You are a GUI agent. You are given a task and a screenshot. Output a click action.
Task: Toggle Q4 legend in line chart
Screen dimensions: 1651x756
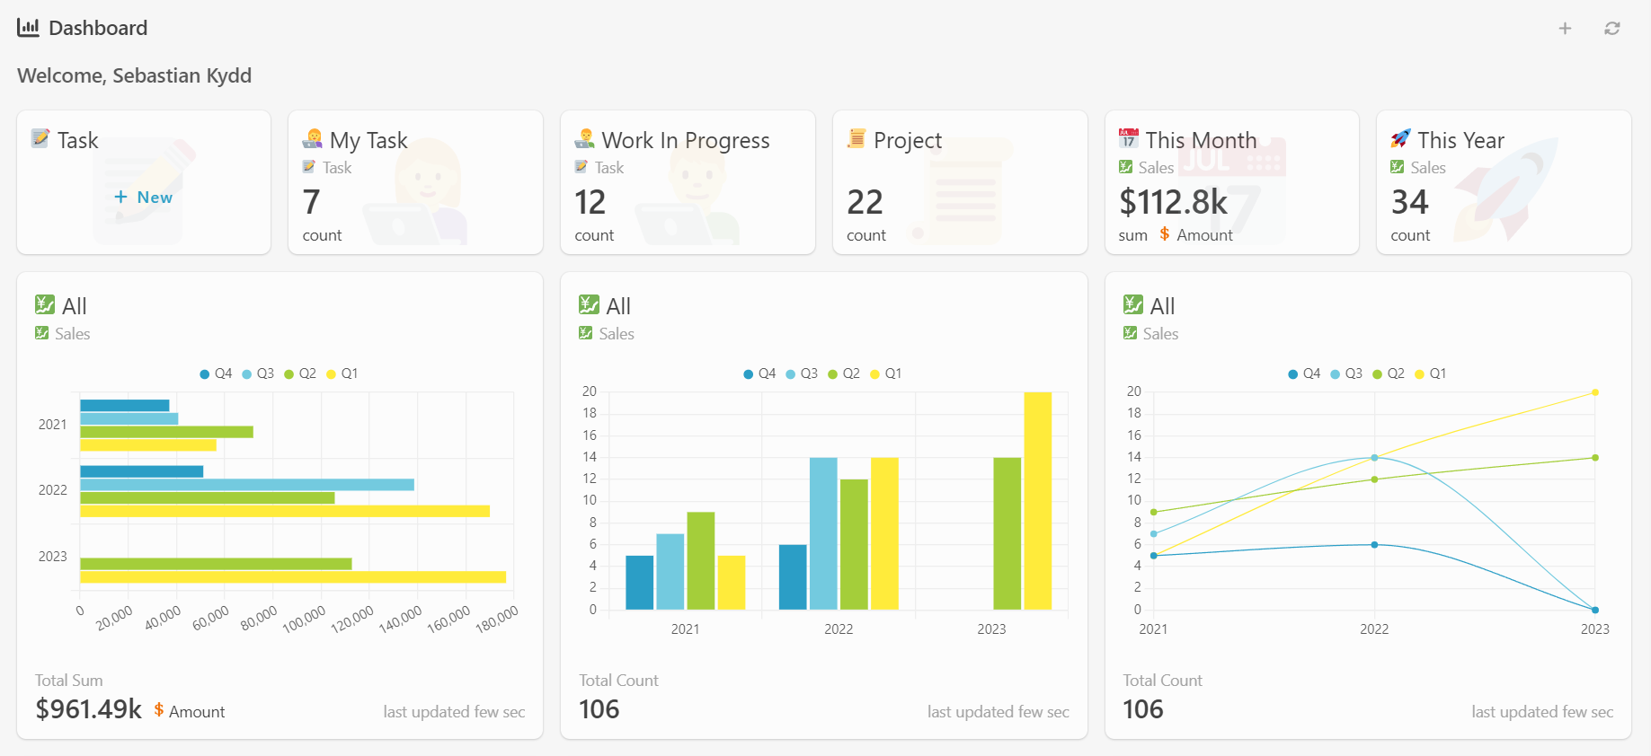(x=1304, y=374)
